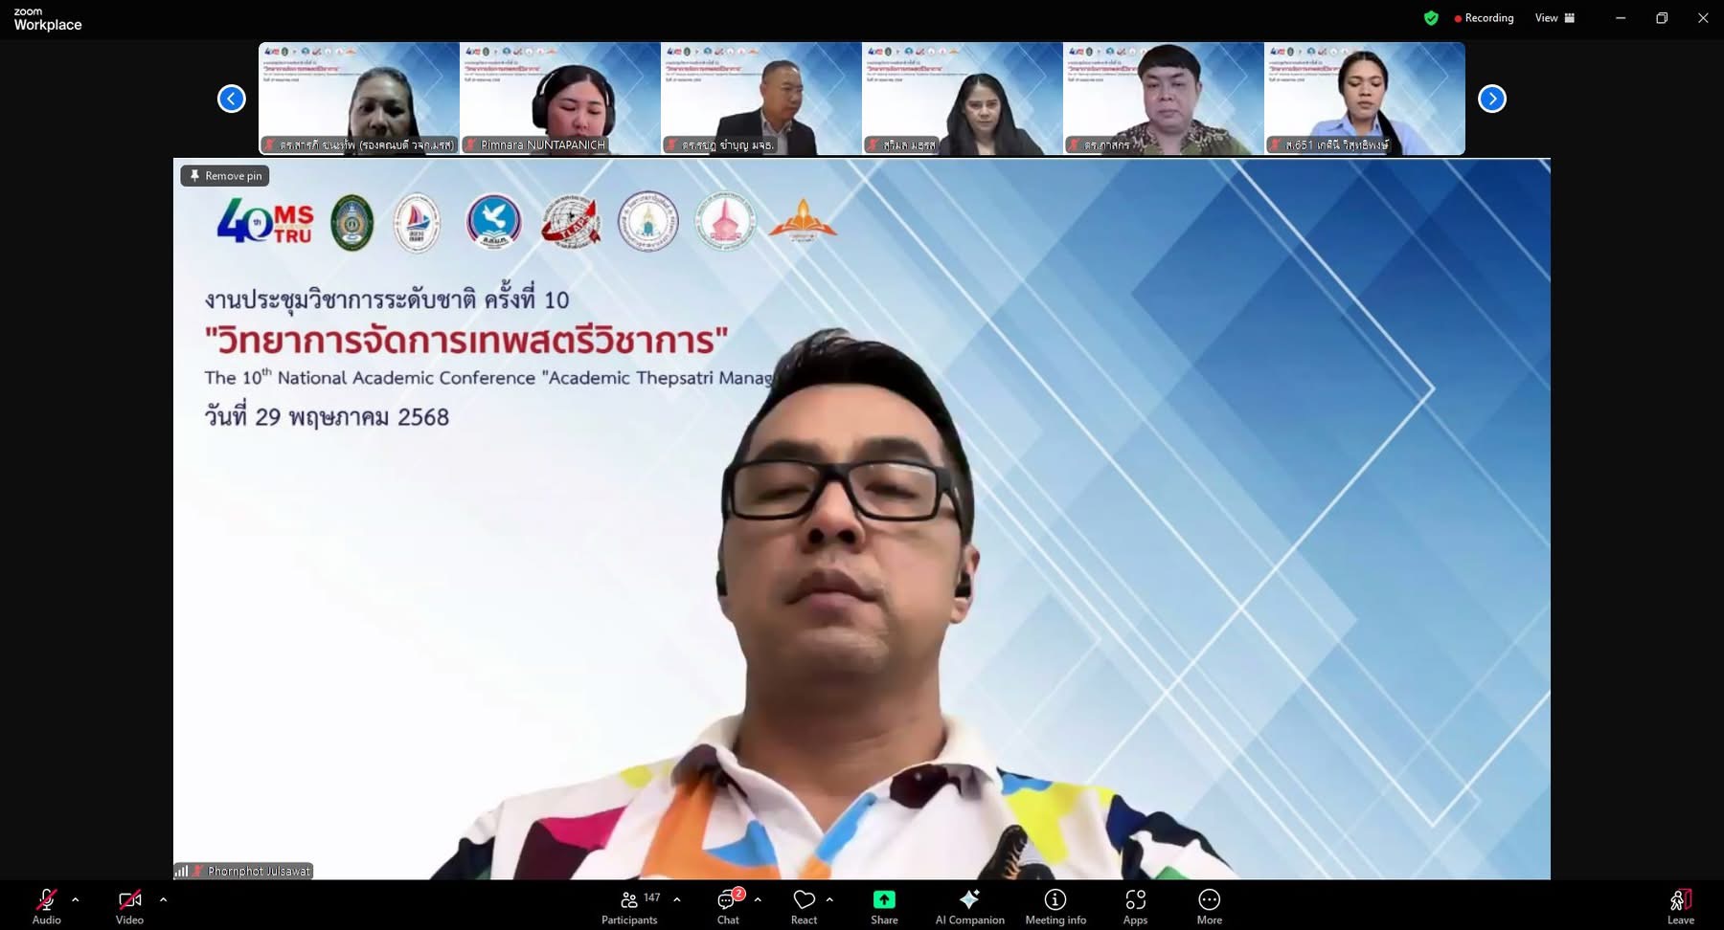This screenshot has width=1724, height=930.
Task: Open the More options menu
Action: click(x=1209, y=906)
